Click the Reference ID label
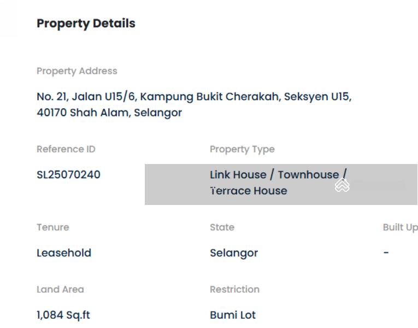 pos(66,149)
